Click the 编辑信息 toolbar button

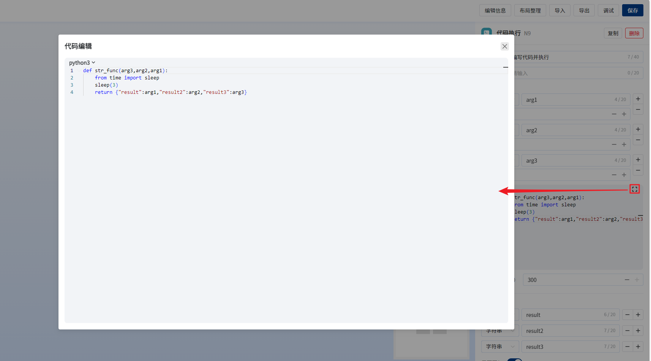tap(495, 11)
